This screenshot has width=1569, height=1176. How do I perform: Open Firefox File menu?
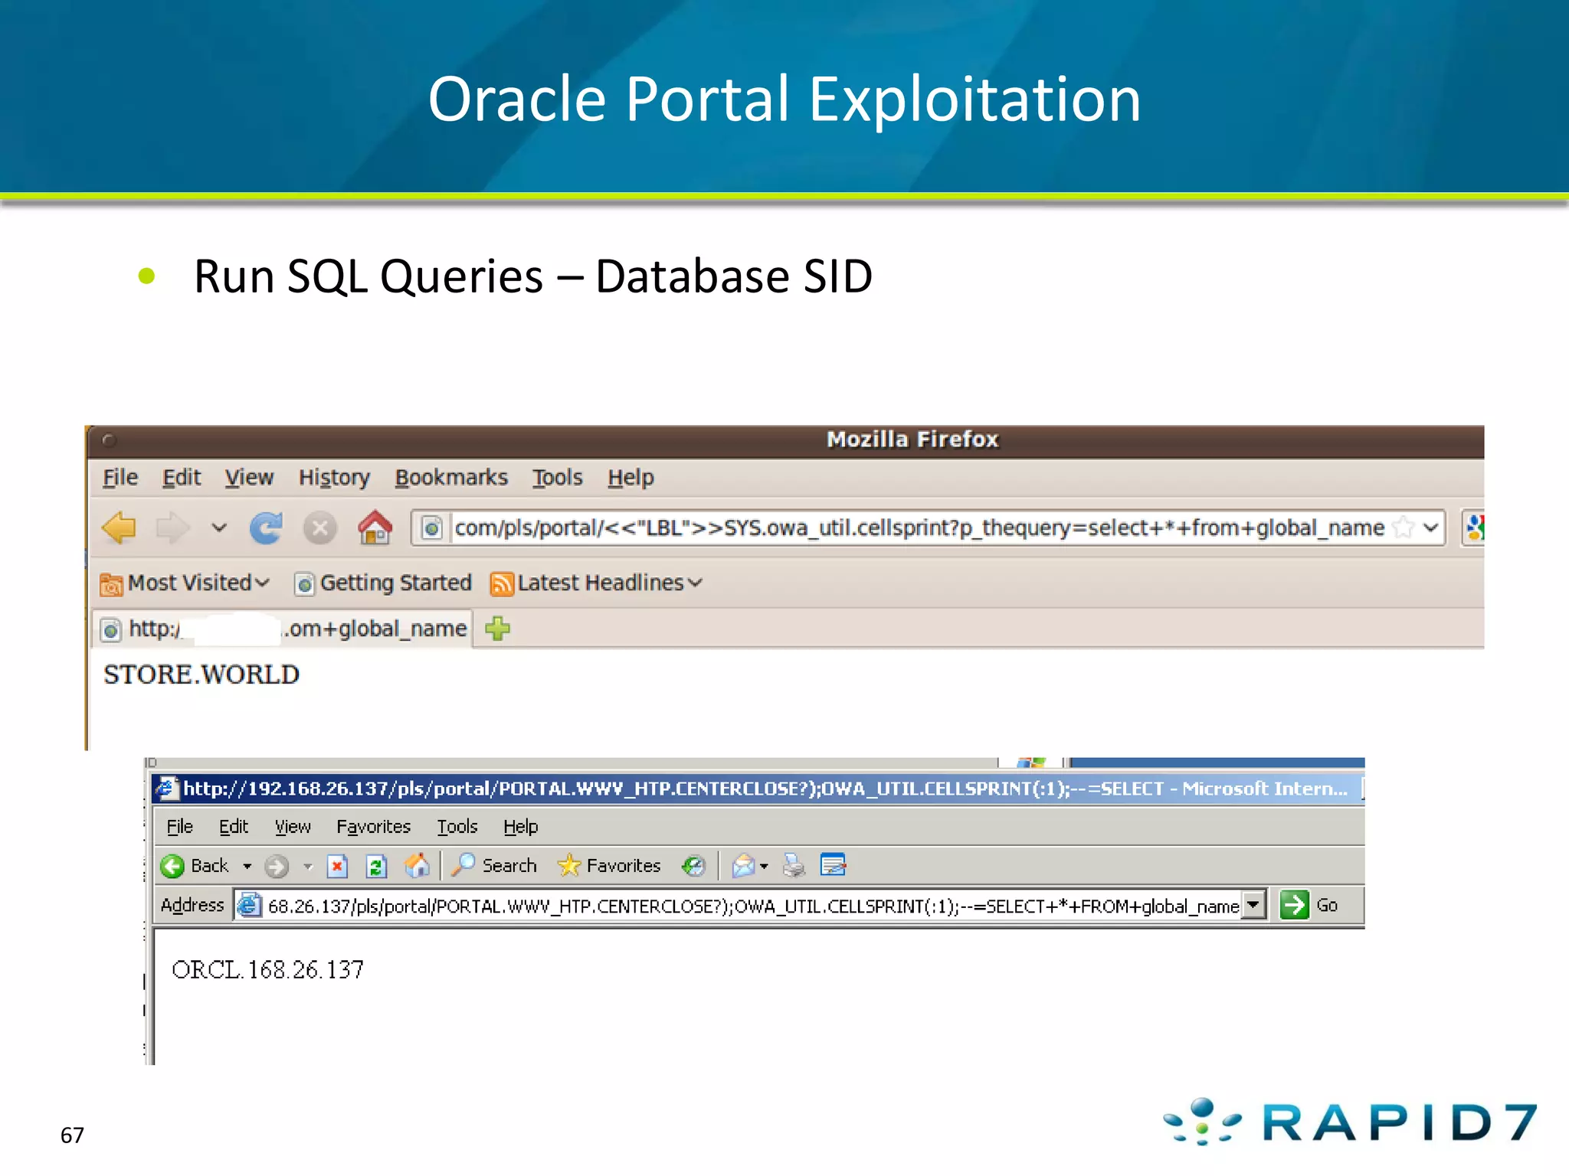click(120, 477)
